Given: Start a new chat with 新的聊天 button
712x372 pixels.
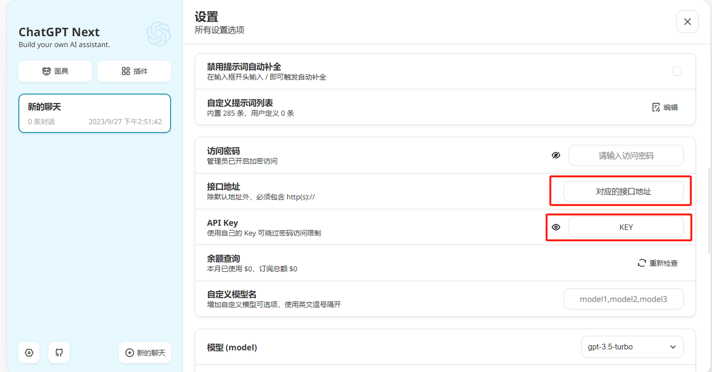Looking at the screenshot, I should (145, 353).
